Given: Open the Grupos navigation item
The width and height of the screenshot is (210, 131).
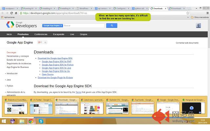Looking at the screenshot, I should pyautogui.click(x=84, y=34).
